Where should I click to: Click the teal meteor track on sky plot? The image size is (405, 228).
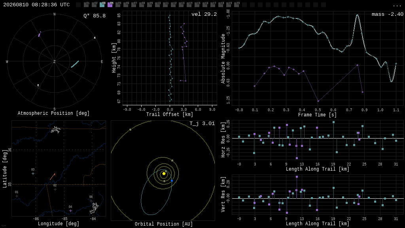coord(75,64)
